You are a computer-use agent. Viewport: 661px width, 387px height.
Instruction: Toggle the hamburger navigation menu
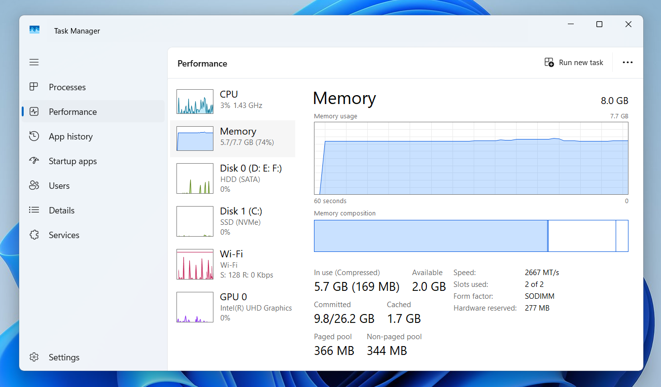[34, 62]
